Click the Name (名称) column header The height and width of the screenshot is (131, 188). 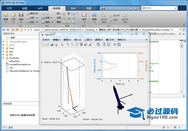pos(13,38)
